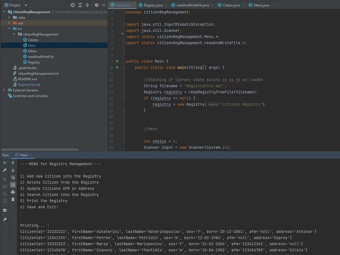
Task: Toggle soft-wrap in the console
Action: click(x=13, y=178)
